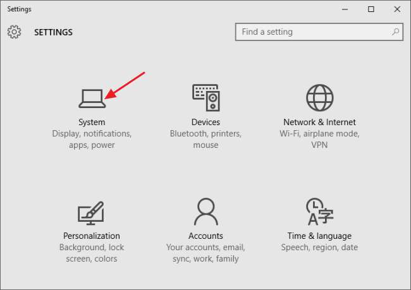Open the Time & language clock icon
Screen dimensions: 411x290
(319, 212)
